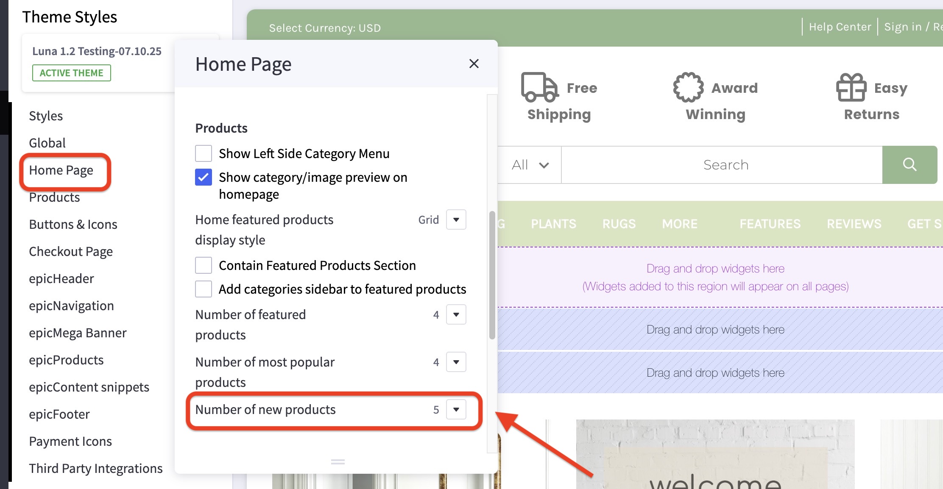
Task: Click the search magnifying glass icon
Action: click(910, 165)
